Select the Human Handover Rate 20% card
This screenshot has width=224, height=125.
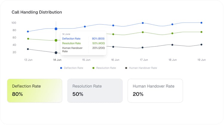click(155, 91)
